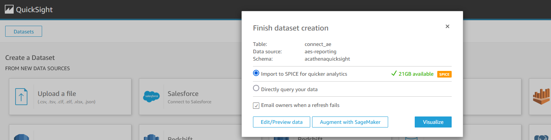Click FROM NEW DATA SOURCES label
The height and width of the screenshot is (140, 551).
37,68
